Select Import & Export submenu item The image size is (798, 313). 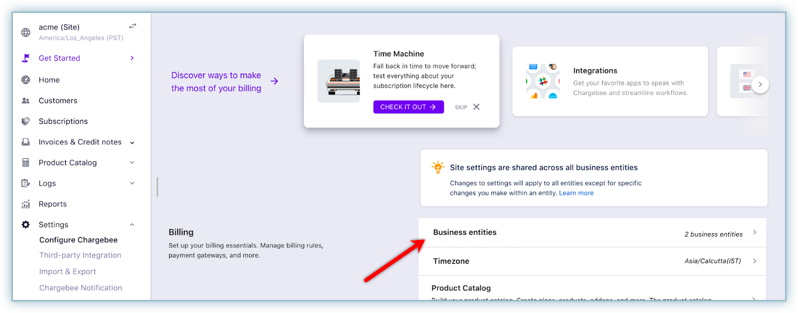tap(68, 272)
